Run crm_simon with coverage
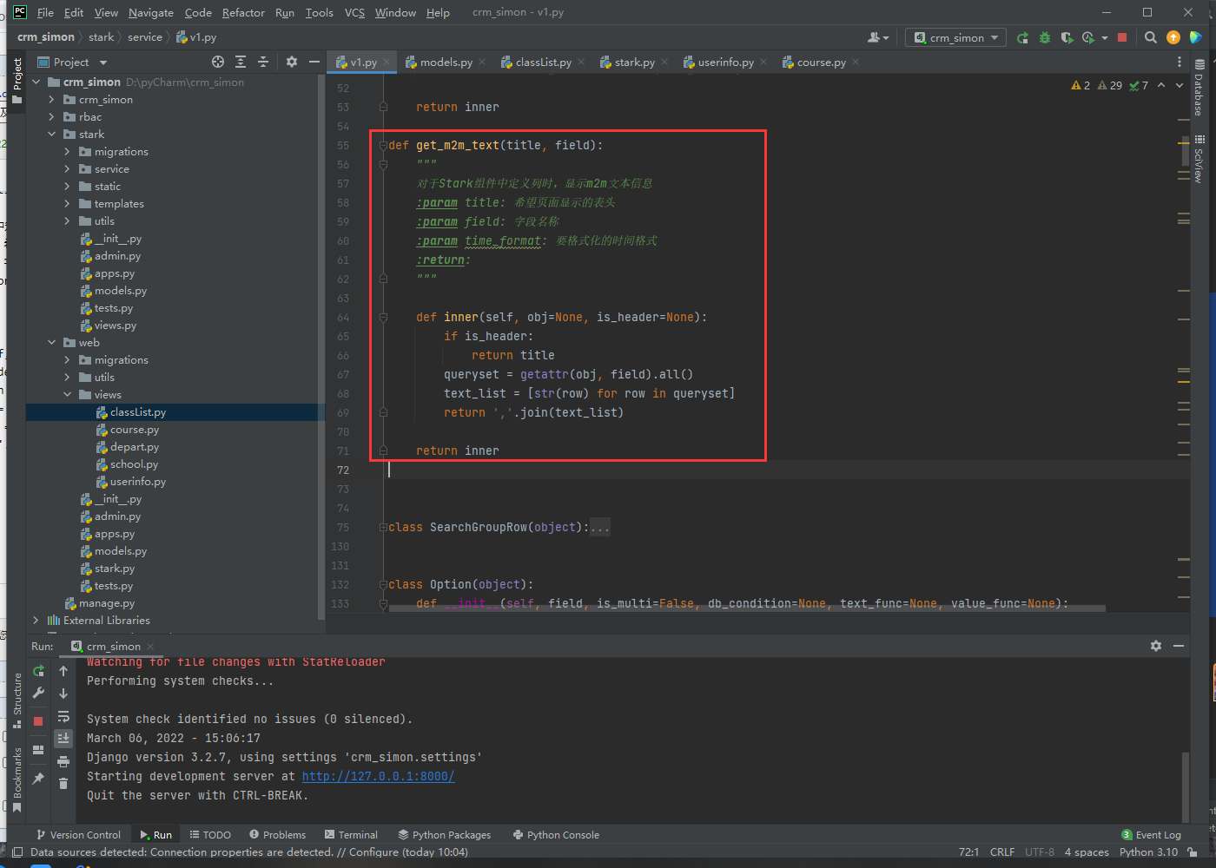1216x868 pixels. (1067, 37)
